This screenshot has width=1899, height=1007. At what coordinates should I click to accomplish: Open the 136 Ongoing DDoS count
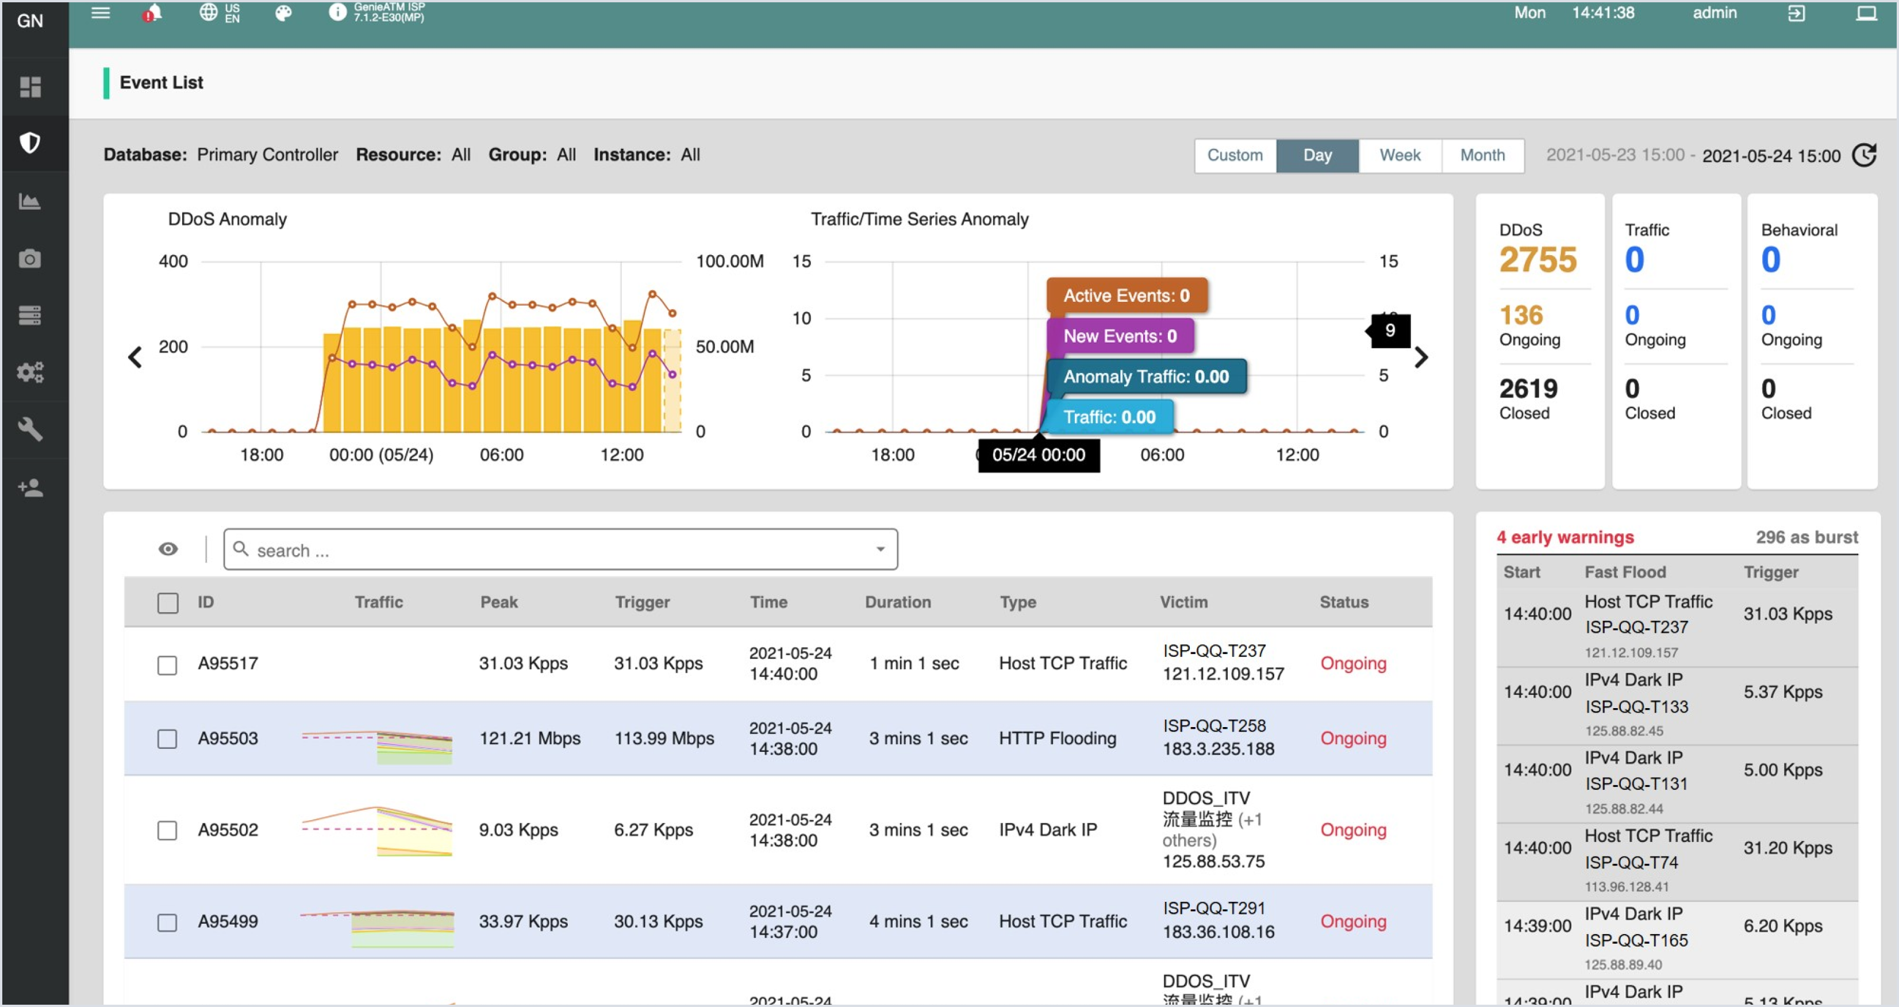tap(1521, 316)
